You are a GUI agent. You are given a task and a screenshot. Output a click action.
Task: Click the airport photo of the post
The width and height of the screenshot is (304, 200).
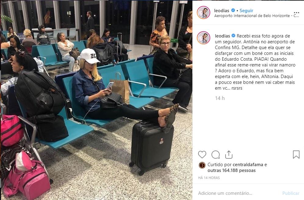97,100
